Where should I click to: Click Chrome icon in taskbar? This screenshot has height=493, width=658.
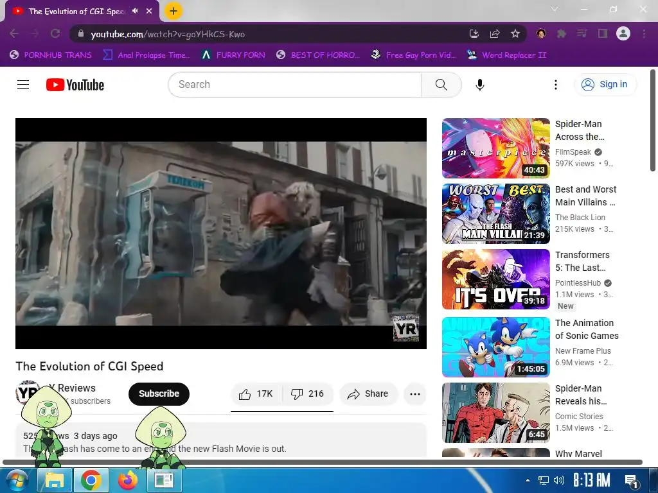(91, 480)
